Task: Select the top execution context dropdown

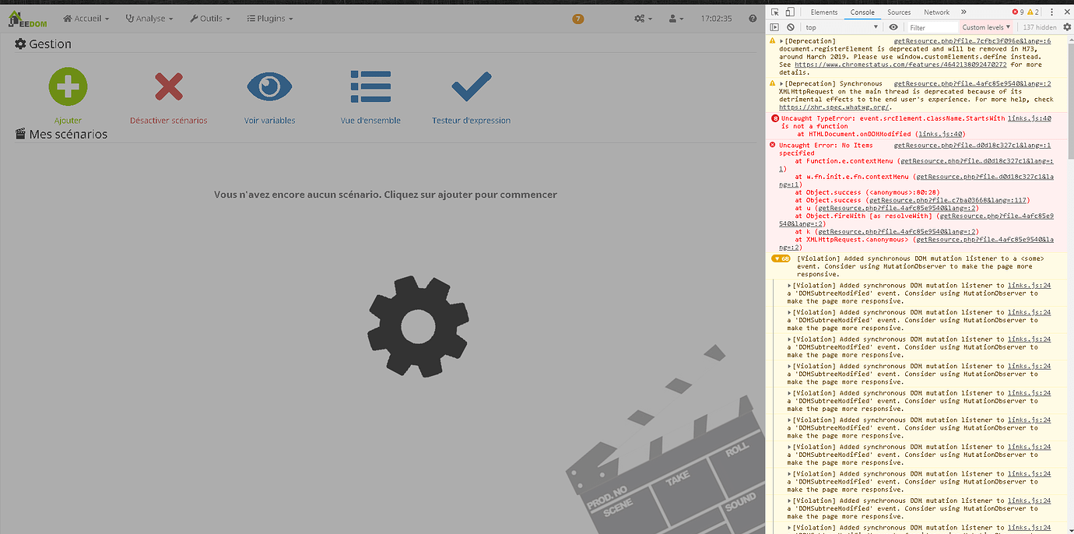Action: coord(842,27)
